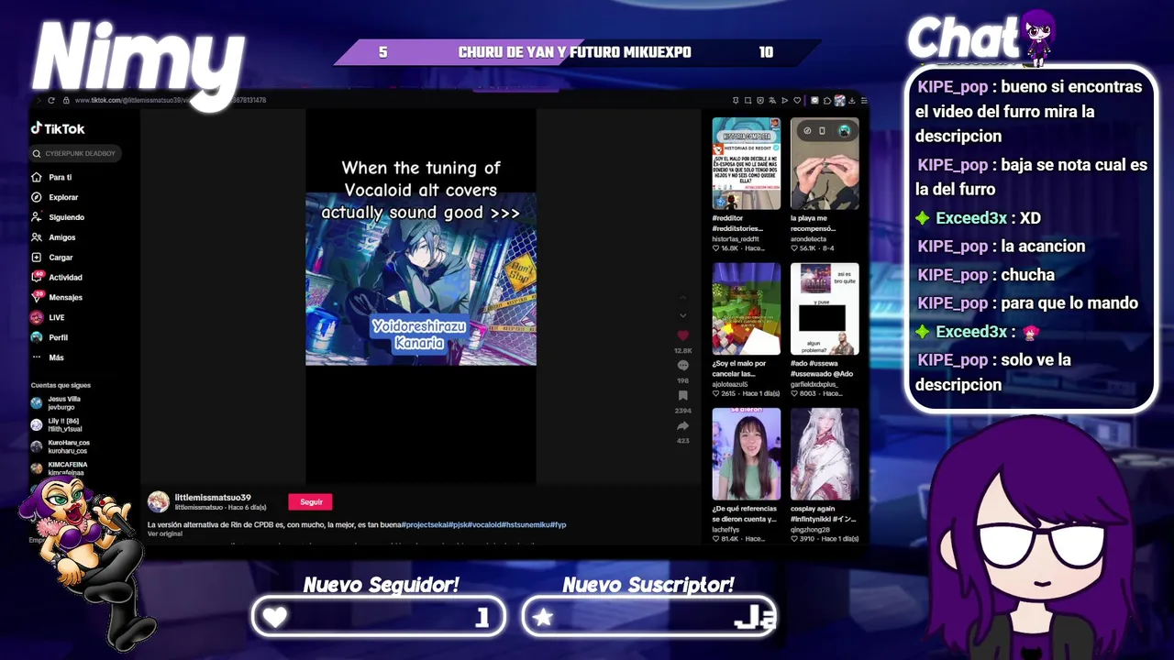Click KIPE_pop chucha chat message
This screenshot has width=1174, height=660.
coord(986,275)
